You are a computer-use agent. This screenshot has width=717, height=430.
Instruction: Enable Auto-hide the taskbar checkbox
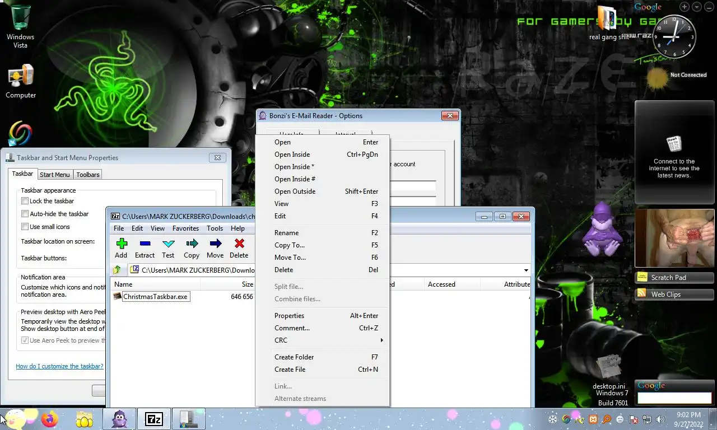coord(25,214)
